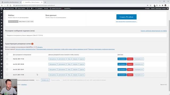170x95 pixels.
Task: Open the Добавить menu in admin bar
Action: pyautogui.click(x=39, y=8)
